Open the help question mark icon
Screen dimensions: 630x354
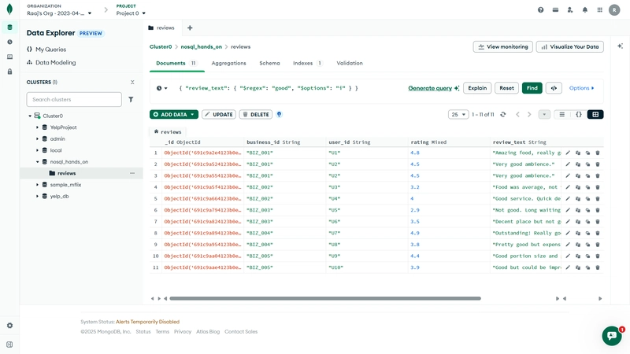point(540,10)
